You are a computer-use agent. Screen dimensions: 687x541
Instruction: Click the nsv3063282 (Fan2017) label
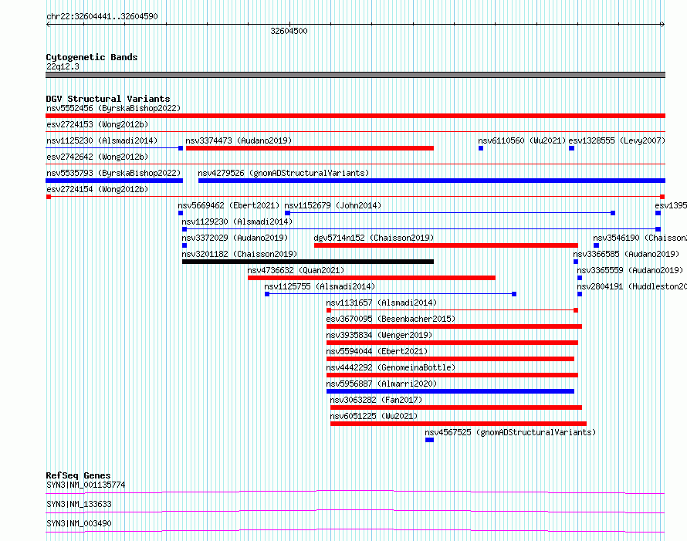tap(376, 400)
